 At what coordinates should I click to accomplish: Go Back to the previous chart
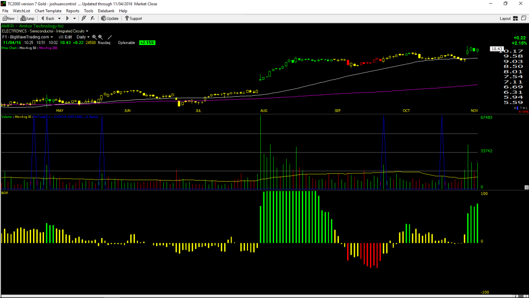(x=48, y=19)
